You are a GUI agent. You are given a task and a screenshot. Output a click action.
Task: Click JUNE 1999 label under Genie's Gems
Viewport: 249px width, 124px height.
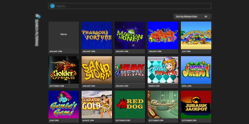coord(54,121)
